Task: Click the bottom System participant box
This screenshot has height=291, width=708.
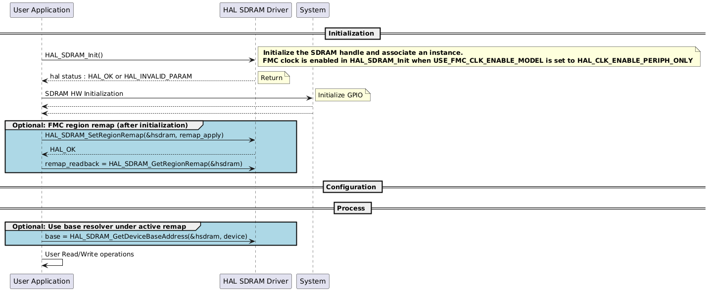Action: coord(313,281)
